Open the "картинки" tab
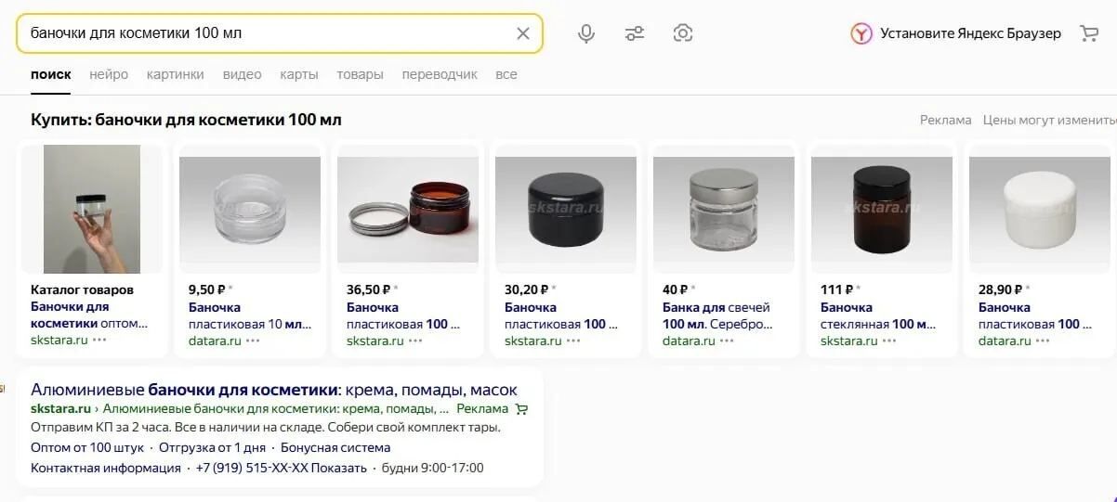This screenshot has width=1117, height=502. tap(175, 74)
